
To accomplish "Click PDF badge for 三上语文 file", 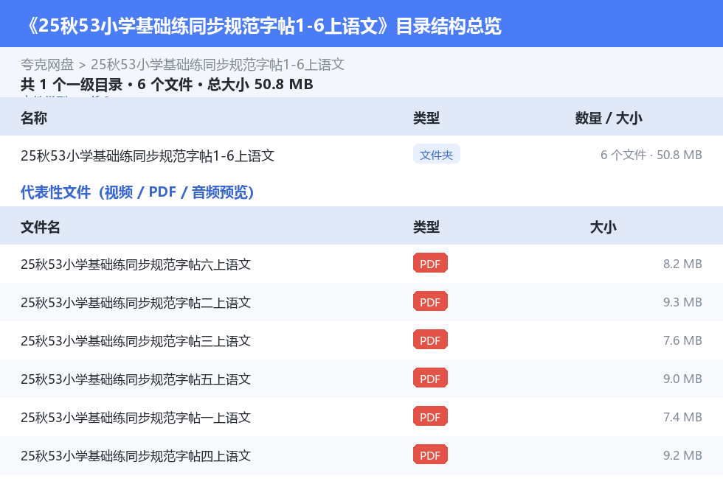I will [x=430, y=340].
